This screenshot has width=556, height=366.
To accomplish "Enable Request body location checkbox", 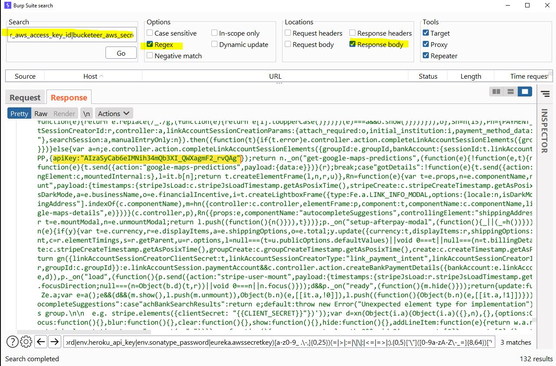I will point(288,44).
